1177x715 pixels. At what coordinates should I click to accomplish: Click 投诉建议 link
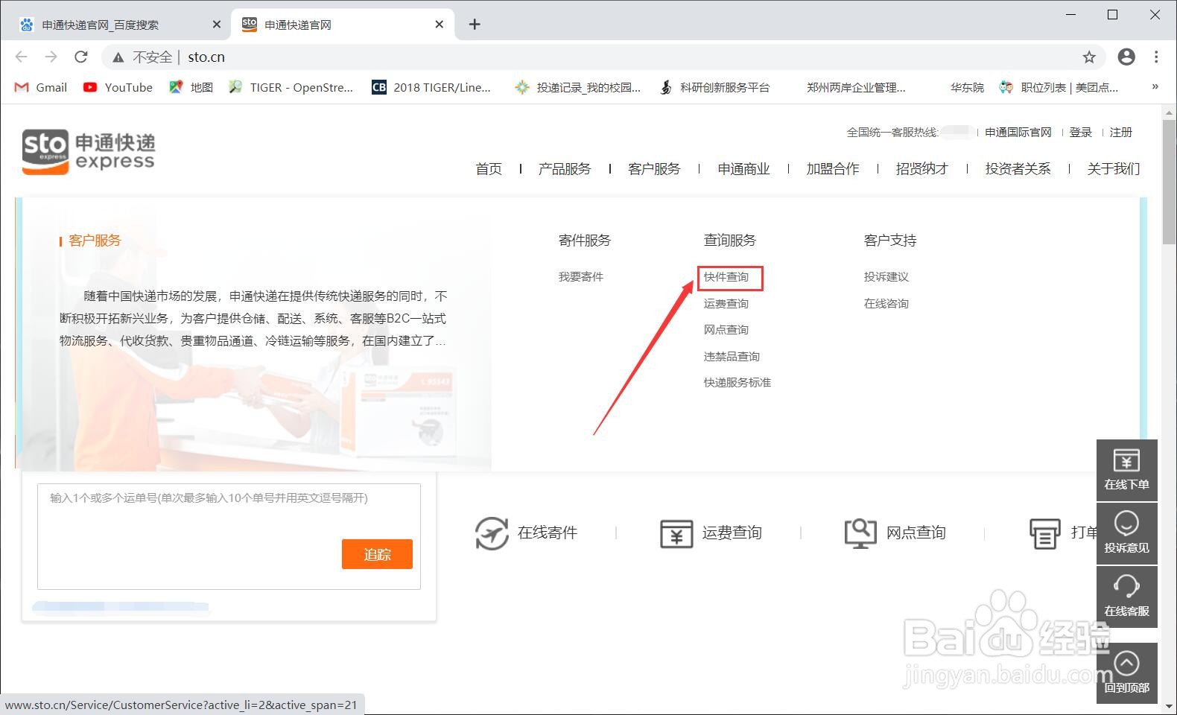[886, 276]
